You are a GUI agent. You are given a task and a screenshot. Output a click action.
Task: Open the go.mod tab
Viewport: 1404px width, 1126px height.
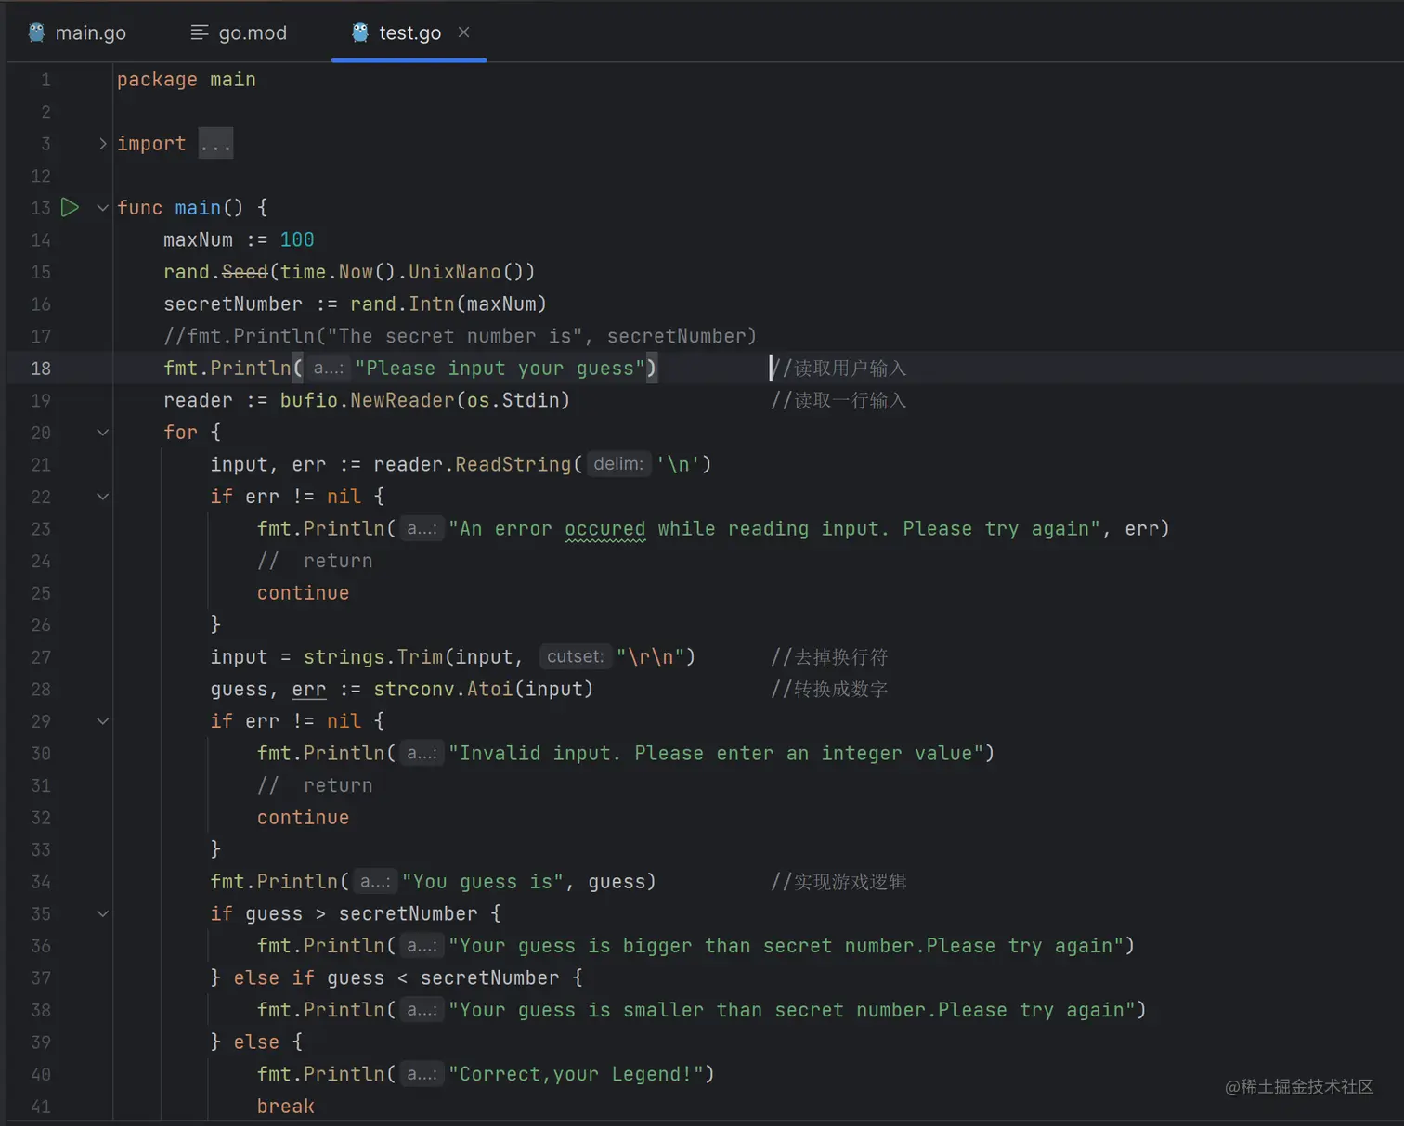[239, 32]
